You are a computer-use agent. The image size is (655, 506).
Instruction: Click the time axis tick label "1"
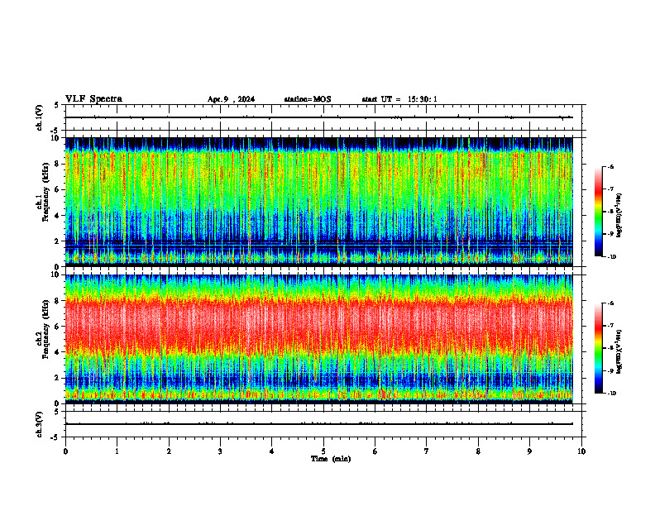pos(117,451)
